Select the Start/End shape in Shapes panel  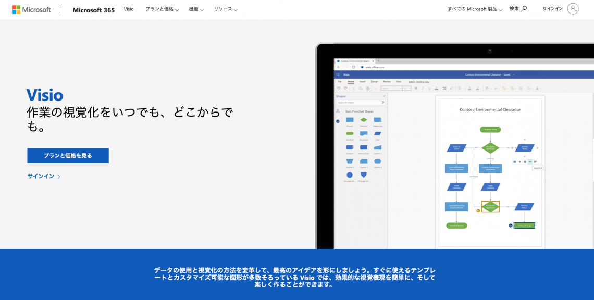pos(350,133)
